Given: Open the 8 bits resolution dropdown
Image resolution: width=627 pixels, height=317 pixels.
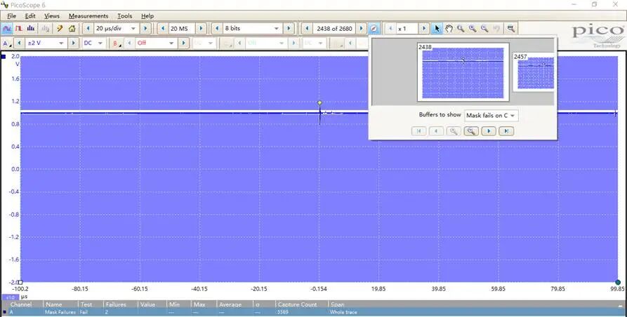Looking at the screenshot, I should (277, 28).
